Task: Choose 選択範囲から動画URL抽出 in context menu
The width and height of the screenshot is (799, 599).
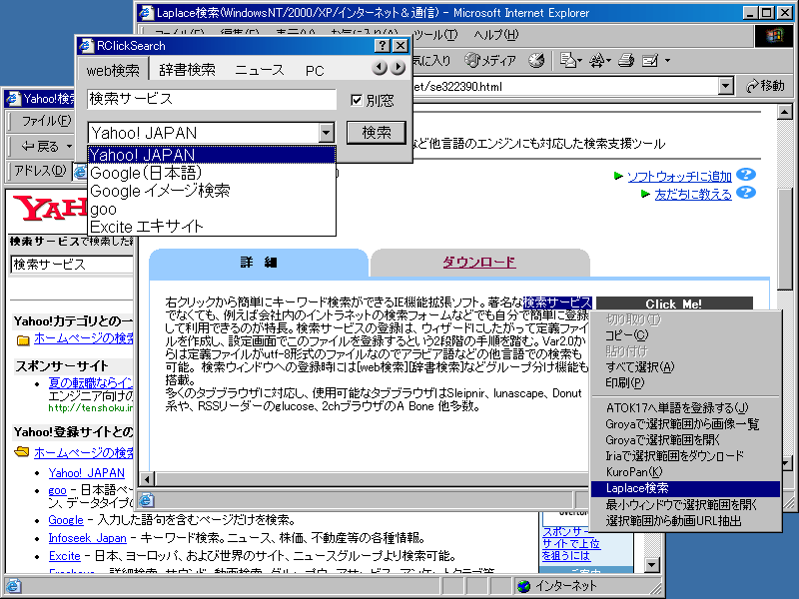Action: 685,520
